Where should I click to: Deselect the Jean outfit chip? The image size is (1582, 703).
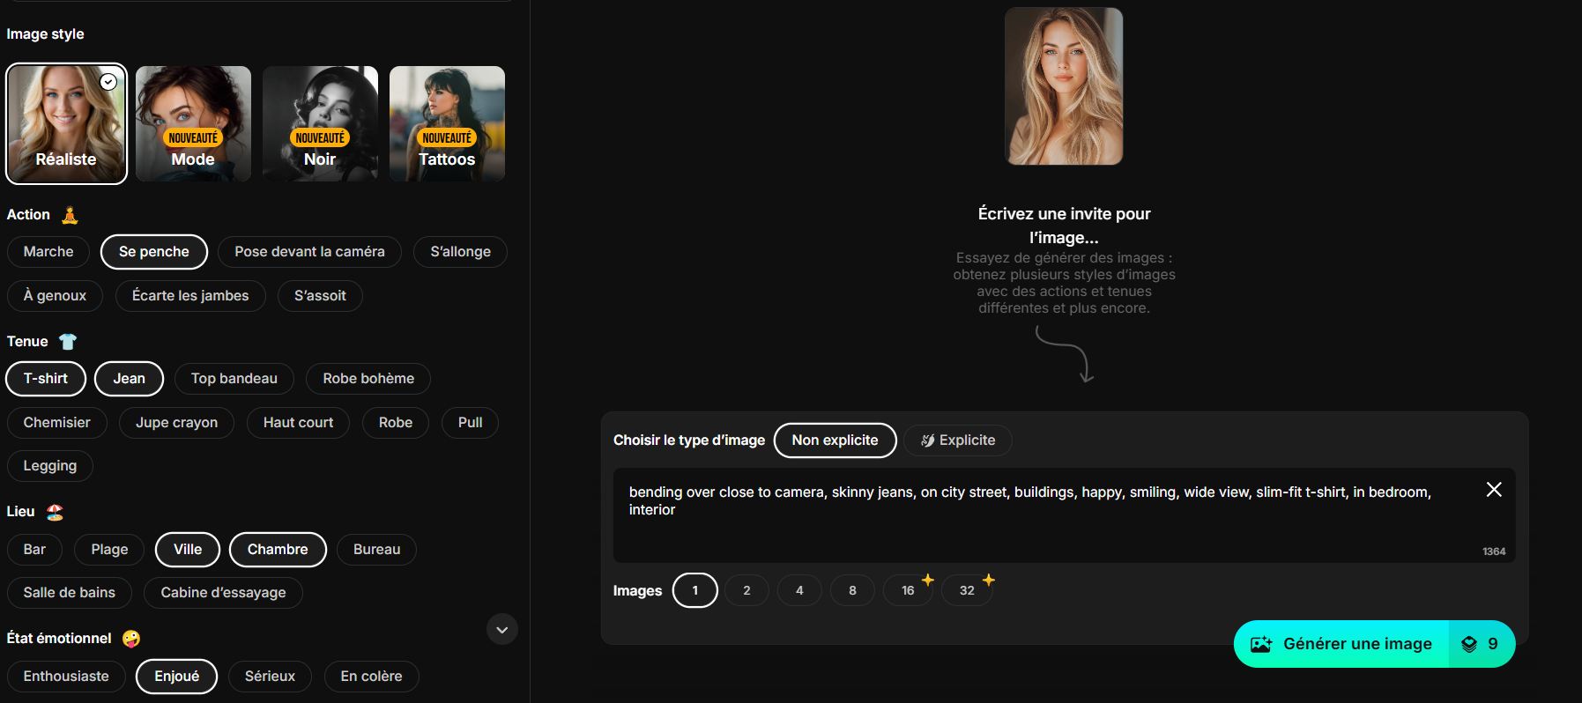[129, 379]
